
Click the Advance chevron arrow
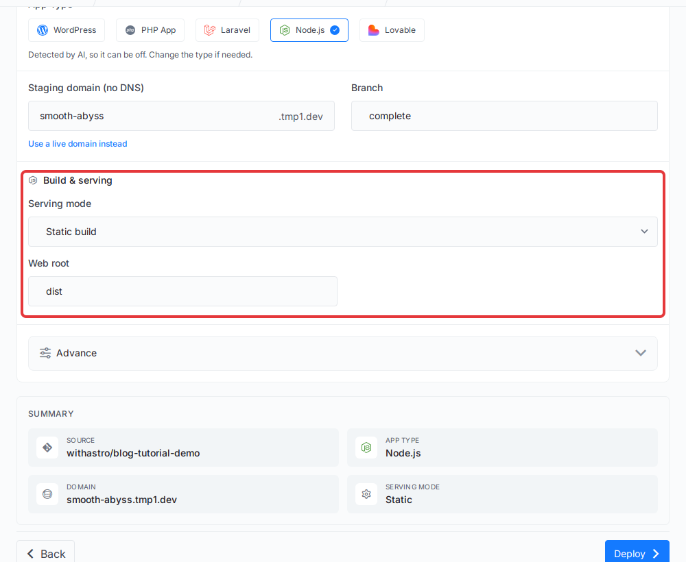(641, 353)
